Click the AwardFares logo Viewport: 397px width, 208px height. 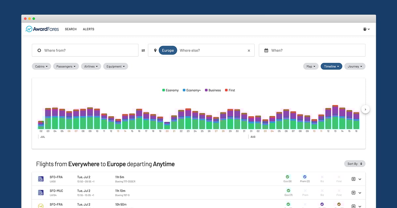(42, 29)
